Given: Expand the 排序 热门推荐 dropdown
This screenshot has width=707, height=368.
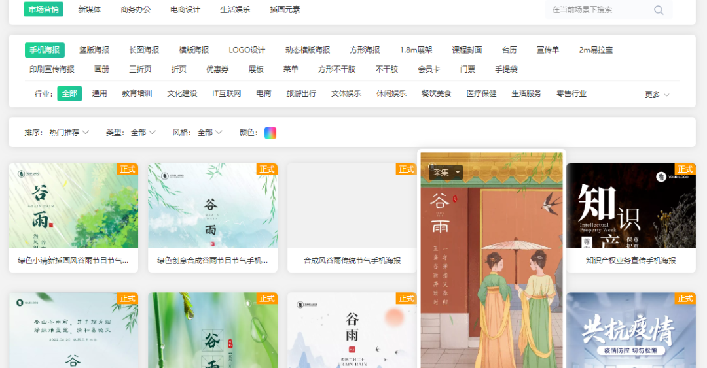Looking at the screenshot, I should 69,133.
